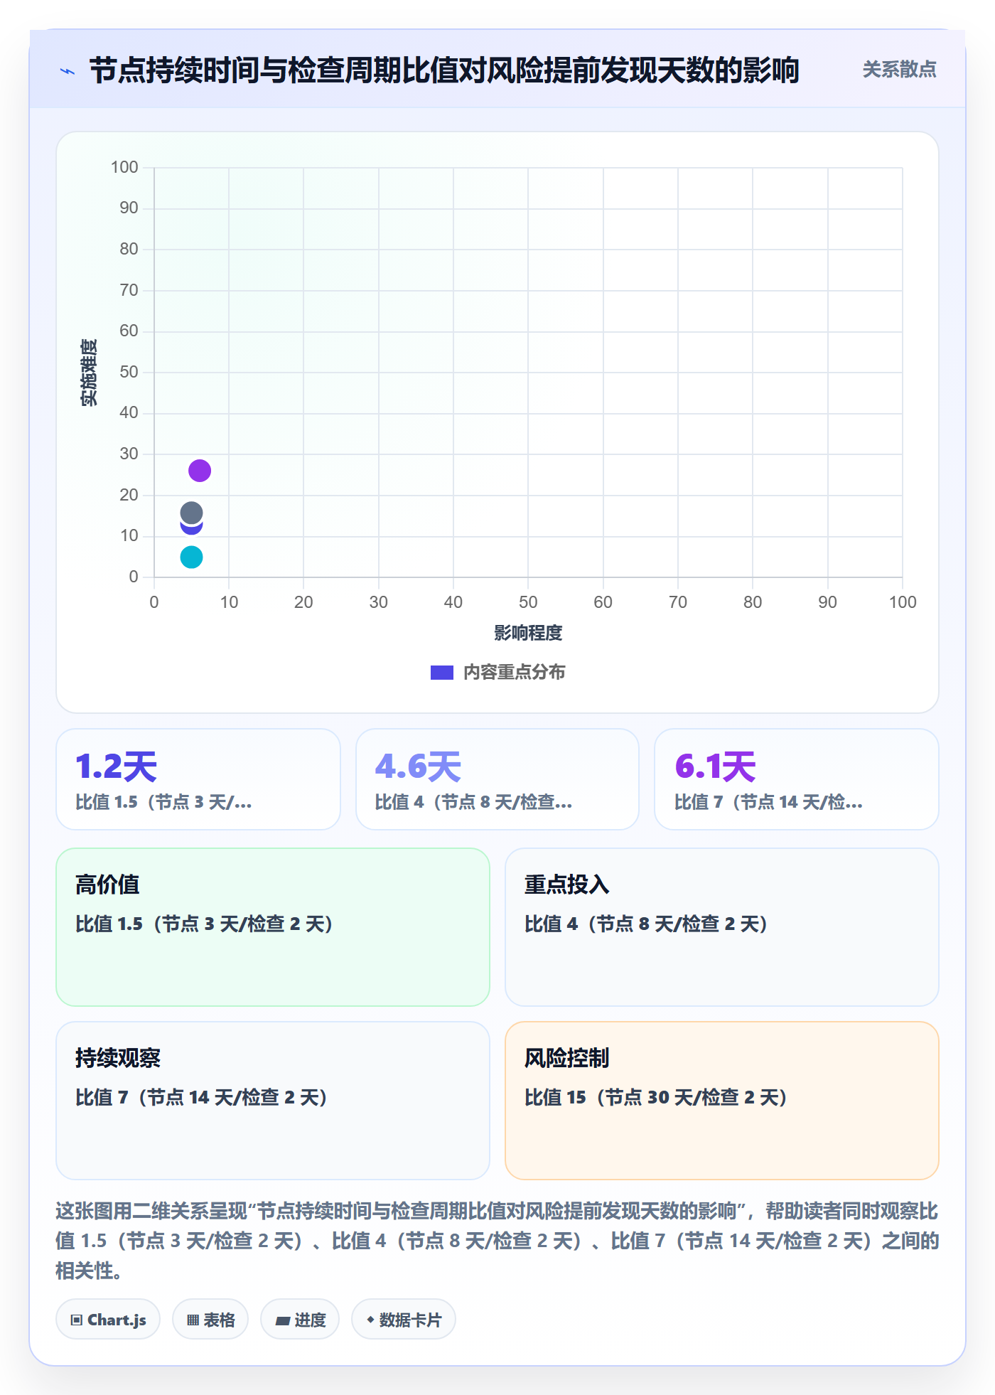Click 比值 15（节点 30 天/检查 2 天）text

click(x=656, y=1097)
